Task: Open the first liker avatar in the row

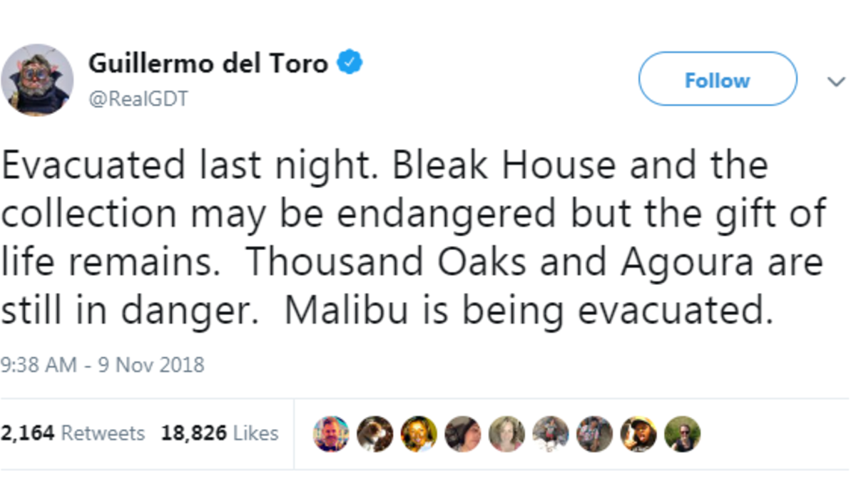Action: coord(332,434)
